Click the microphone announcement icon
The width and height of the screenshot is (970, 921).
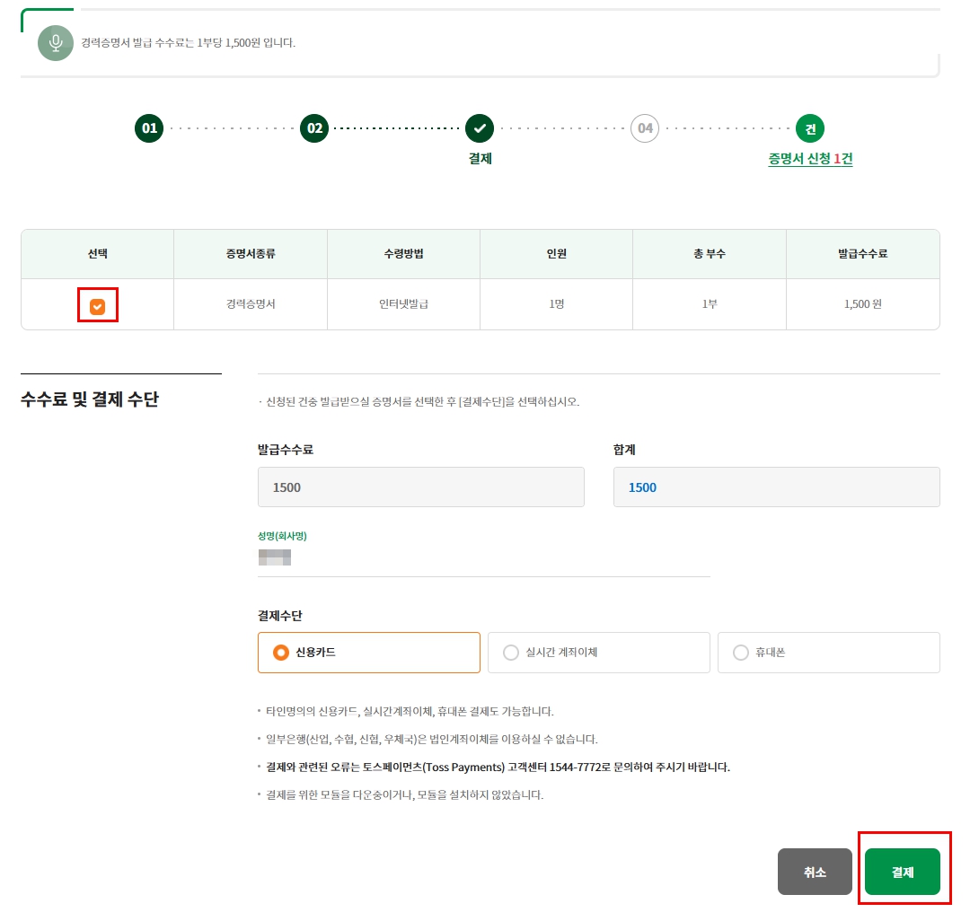pyautogui.click(x=56, y=42)
